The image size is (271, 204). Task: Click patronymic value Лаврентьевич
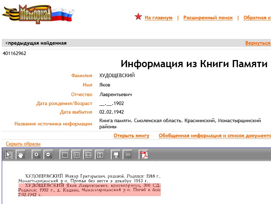click(116, 95)
